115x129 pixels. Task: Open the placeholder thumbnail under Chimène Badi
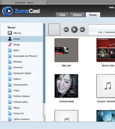[66, 116]
